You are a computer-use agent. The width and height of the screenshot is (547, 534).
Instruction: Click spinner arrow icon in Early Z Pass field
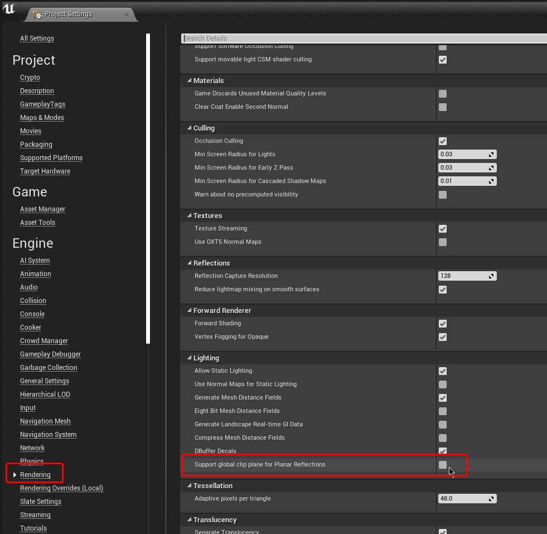(x=491, y=168)
